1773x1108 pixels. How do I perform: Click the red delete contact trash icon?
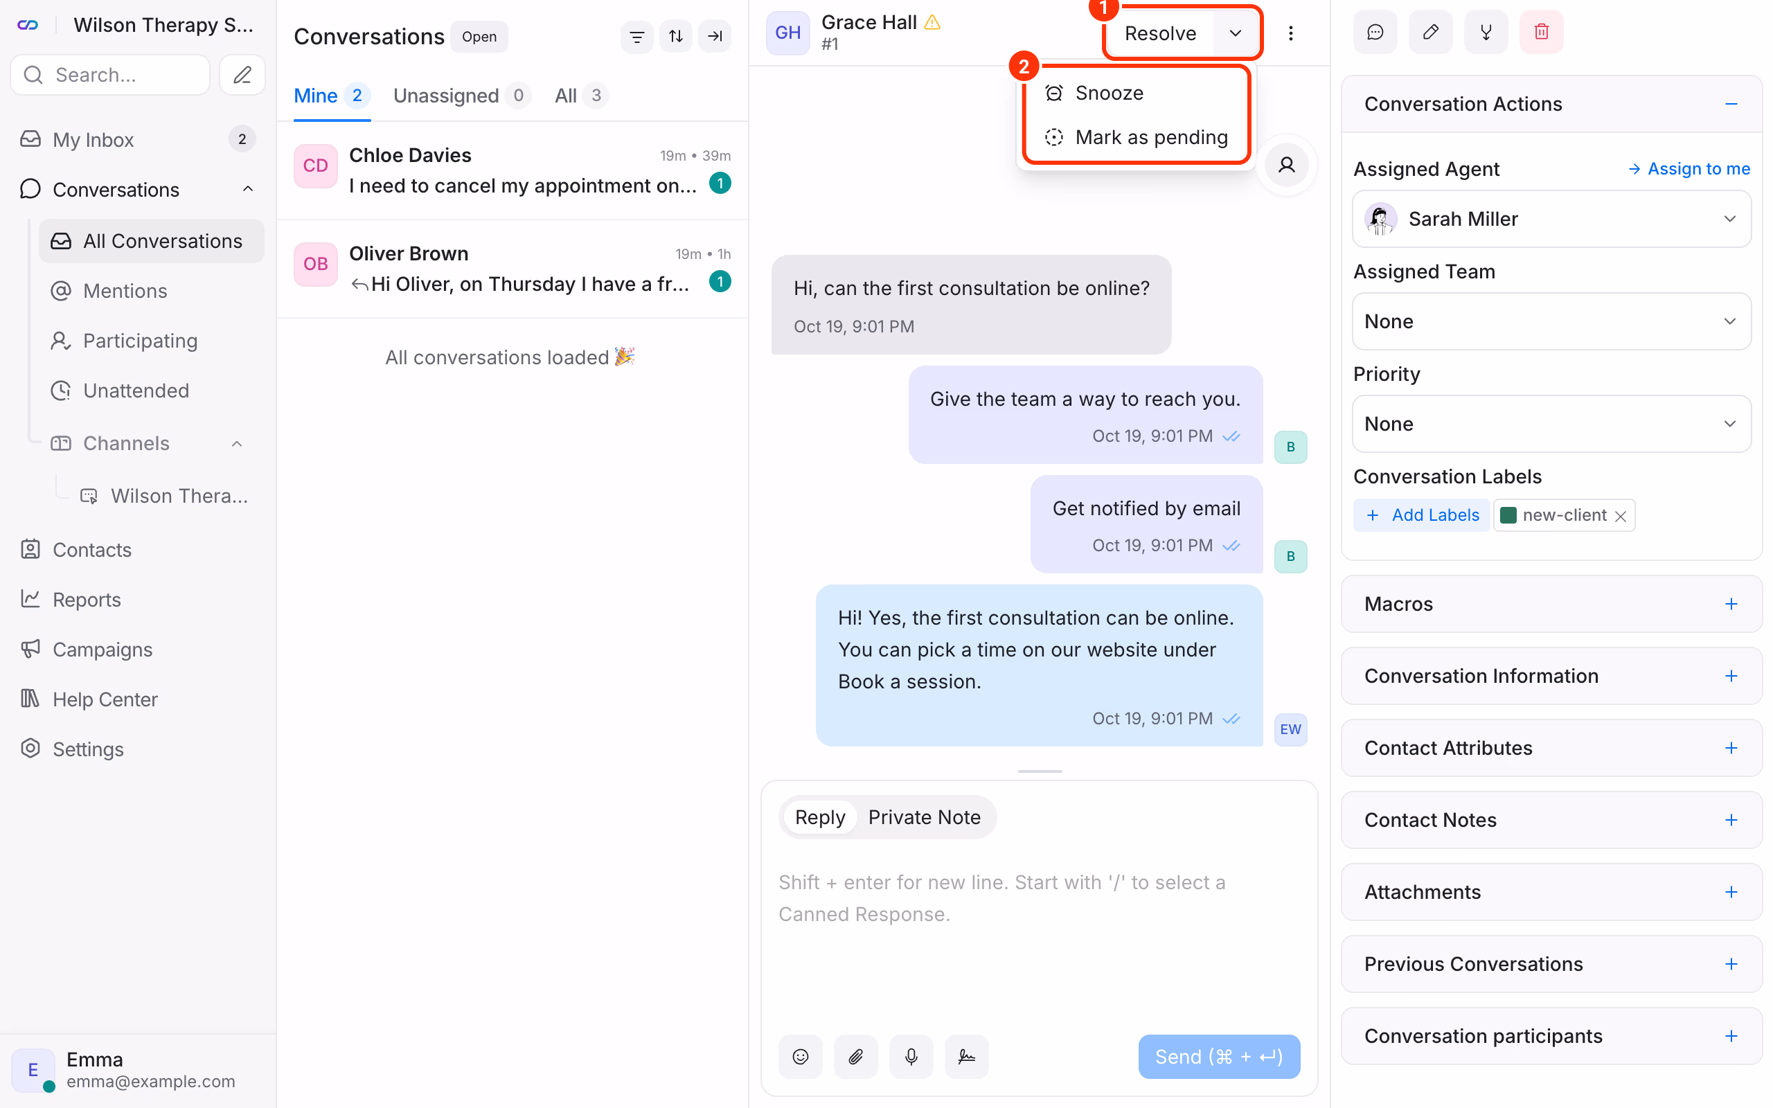(1541, 32)
